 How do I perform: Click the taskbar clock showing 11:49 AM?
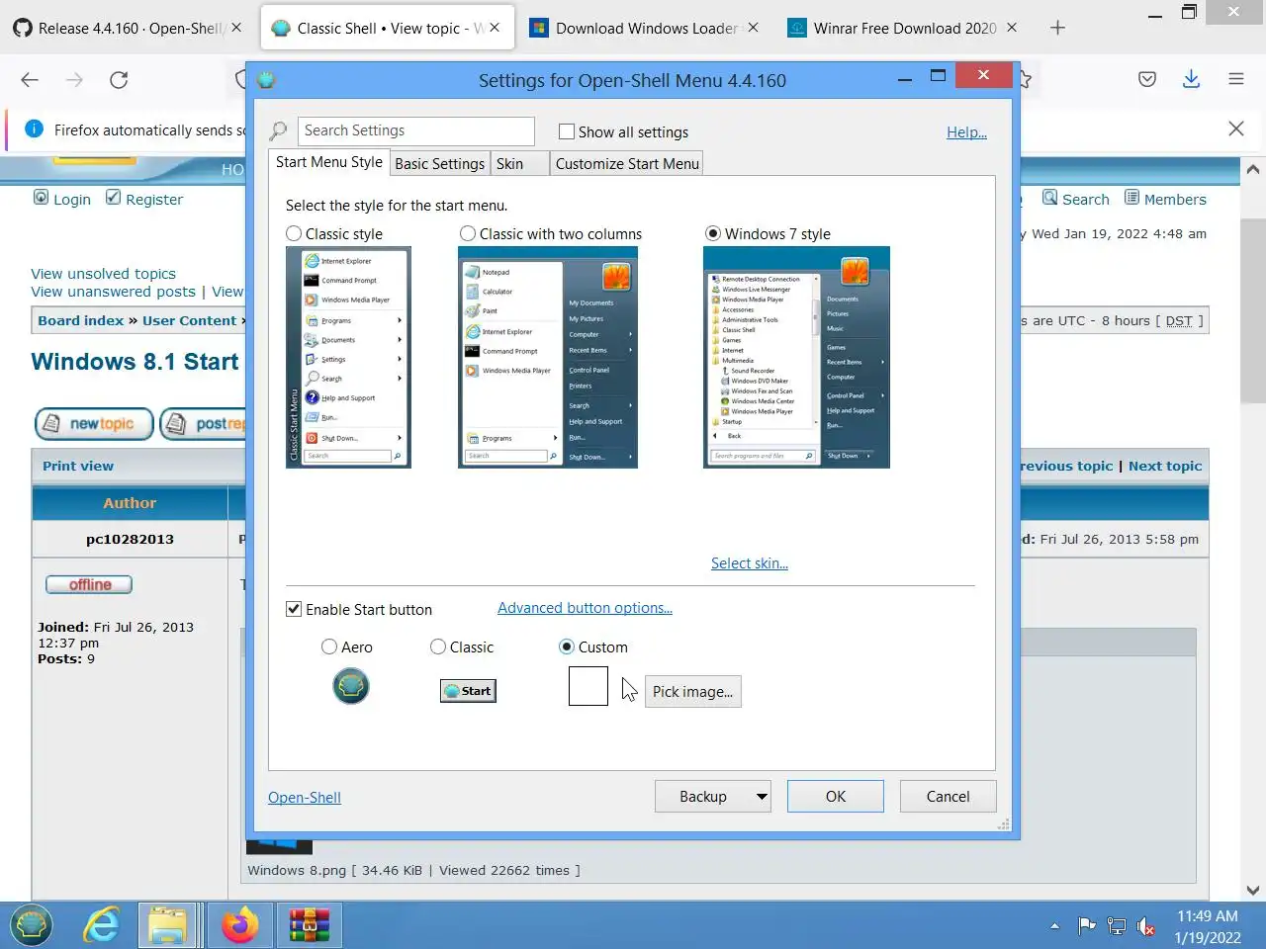1207,926
